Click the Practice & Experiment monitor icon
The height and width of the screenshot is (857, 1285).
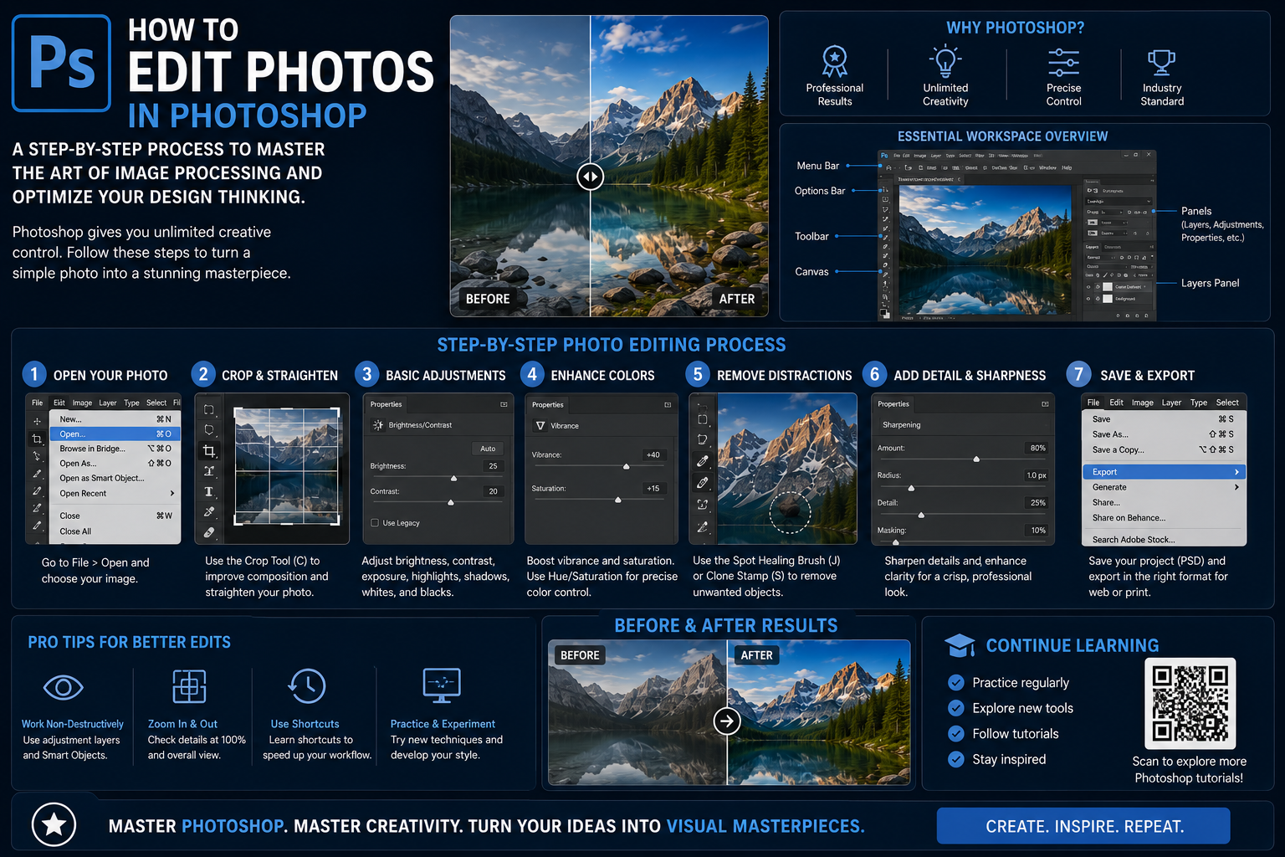pos(442,685)
